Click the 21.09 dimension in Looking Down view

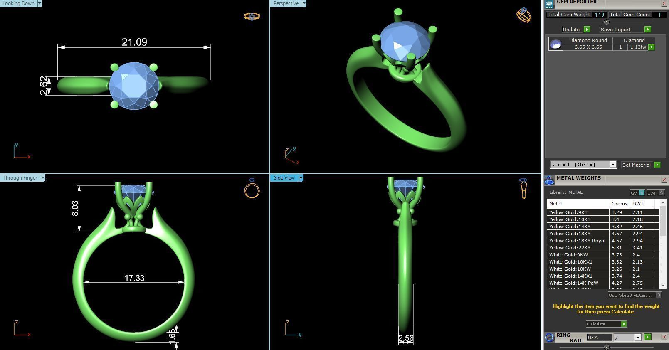tap(134, 42)
